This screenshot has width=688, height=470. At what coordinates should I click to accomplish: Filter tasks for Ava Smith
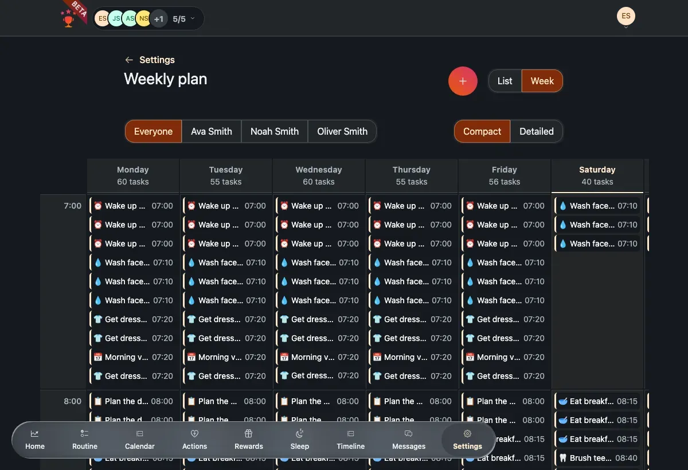[212, 131]
